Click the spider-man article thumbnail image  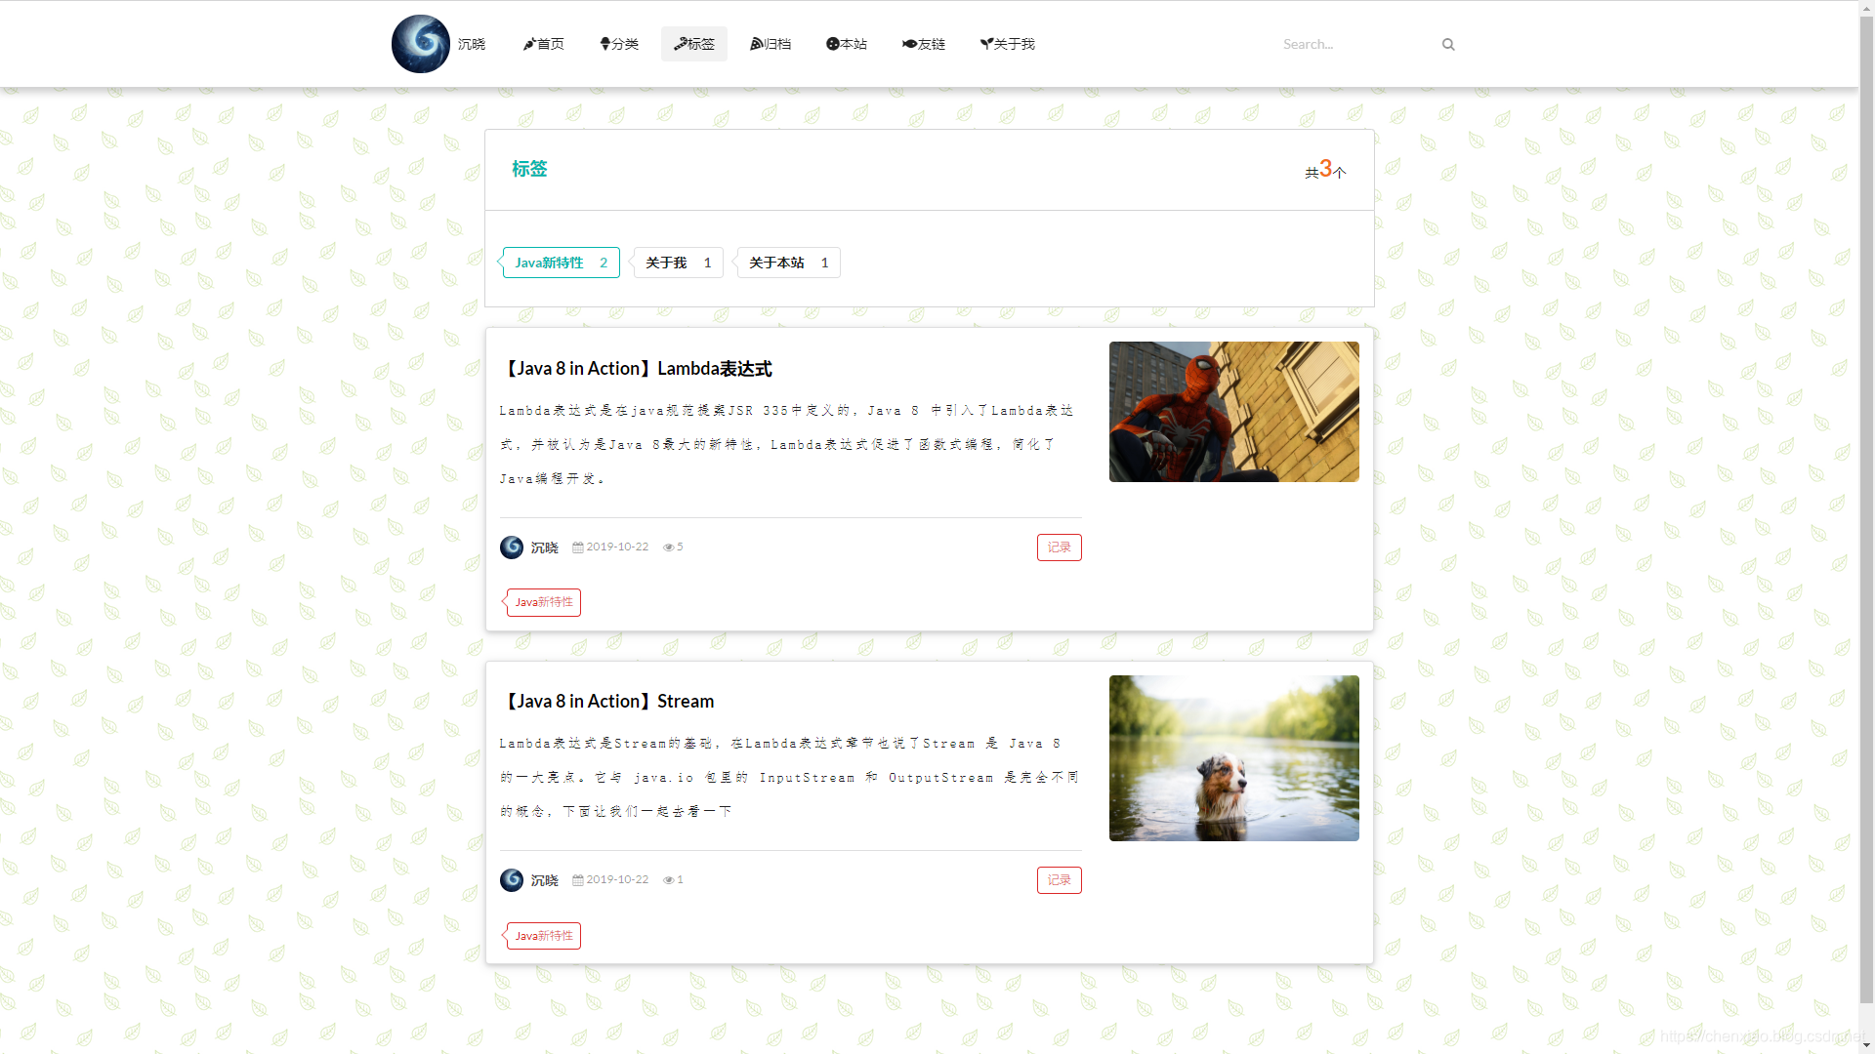(1233, 412)
